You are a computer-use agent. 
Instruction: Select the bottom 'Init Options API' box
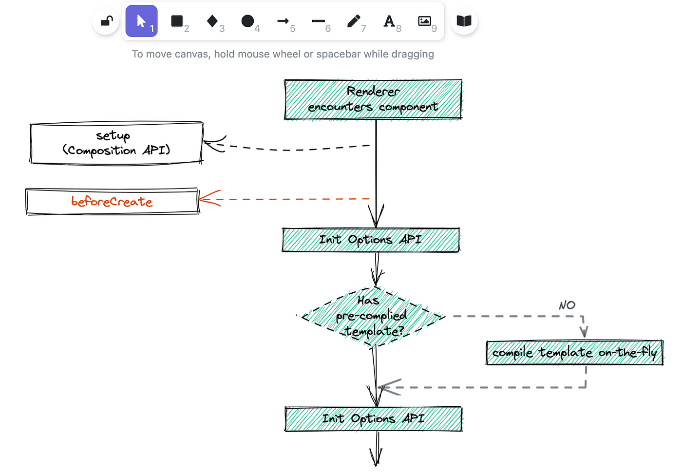(x=373, y=419)
